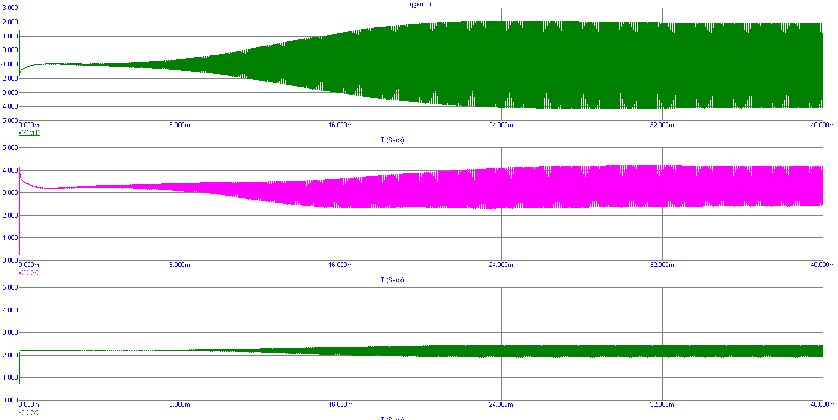Click 24.000m tick on top plot axis
Viewport: 838px width, 420px height.
(501, 125)
